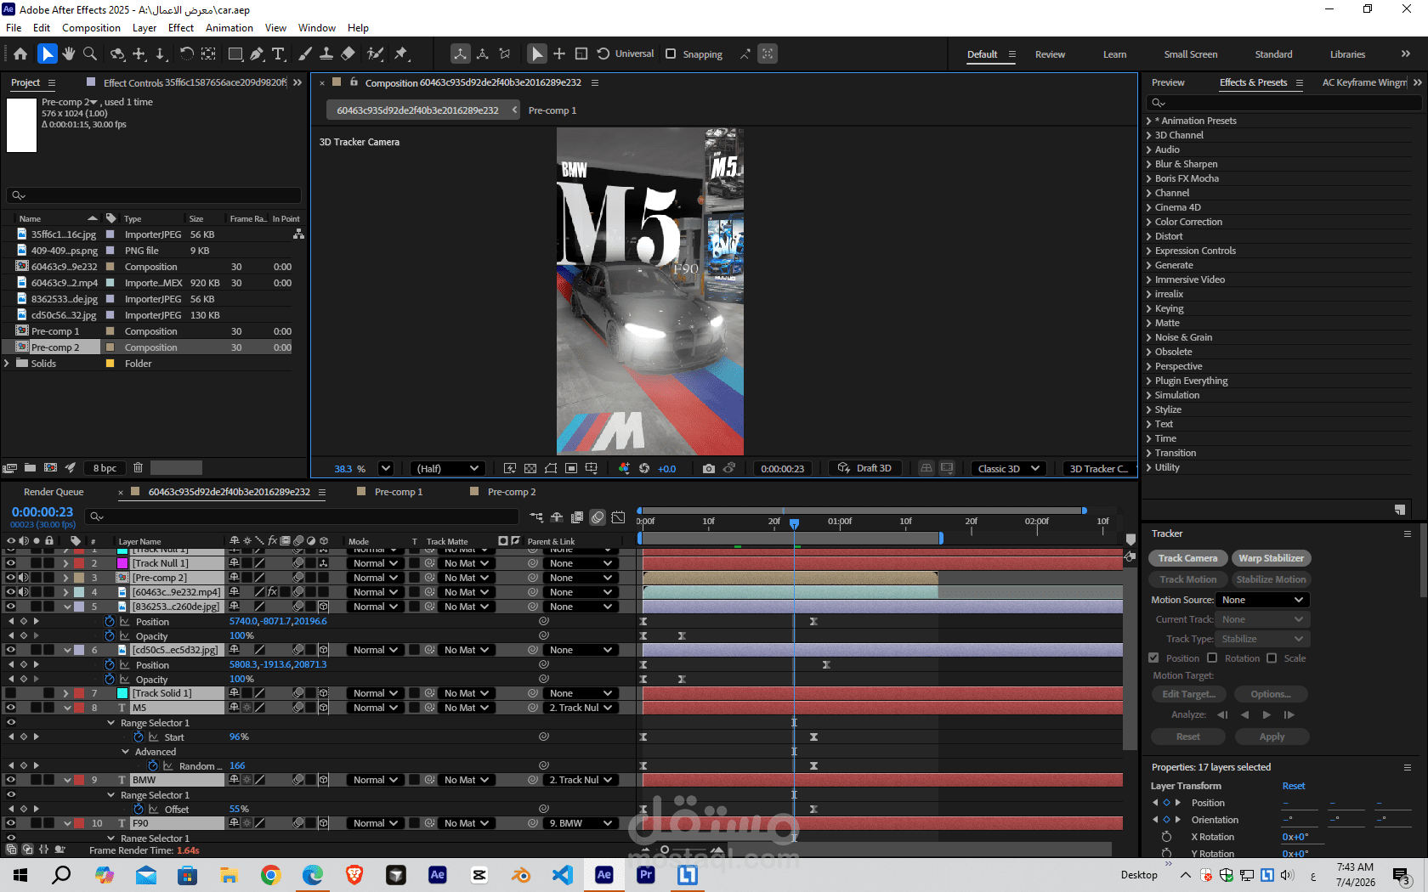
Task: Click the Pre-comp 1 breadcrumb in viewer
Action: 552,110
